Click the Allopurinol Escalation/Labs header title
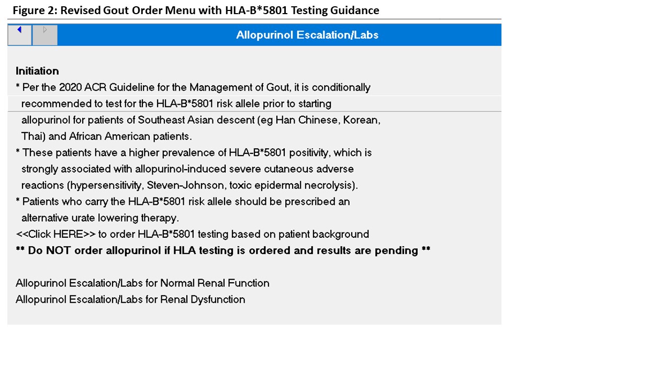 307,35
